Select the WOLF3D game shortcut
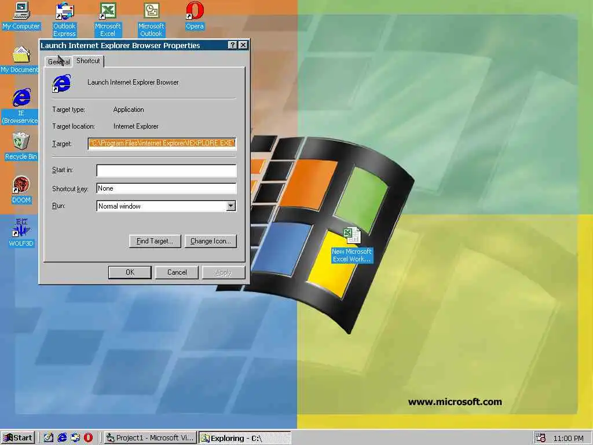 click(x=21, y=233)
